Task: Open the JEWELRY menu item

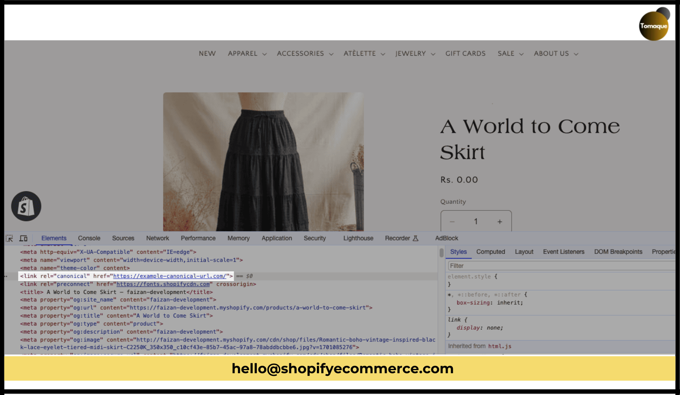Action: click(x=411, y=54)
